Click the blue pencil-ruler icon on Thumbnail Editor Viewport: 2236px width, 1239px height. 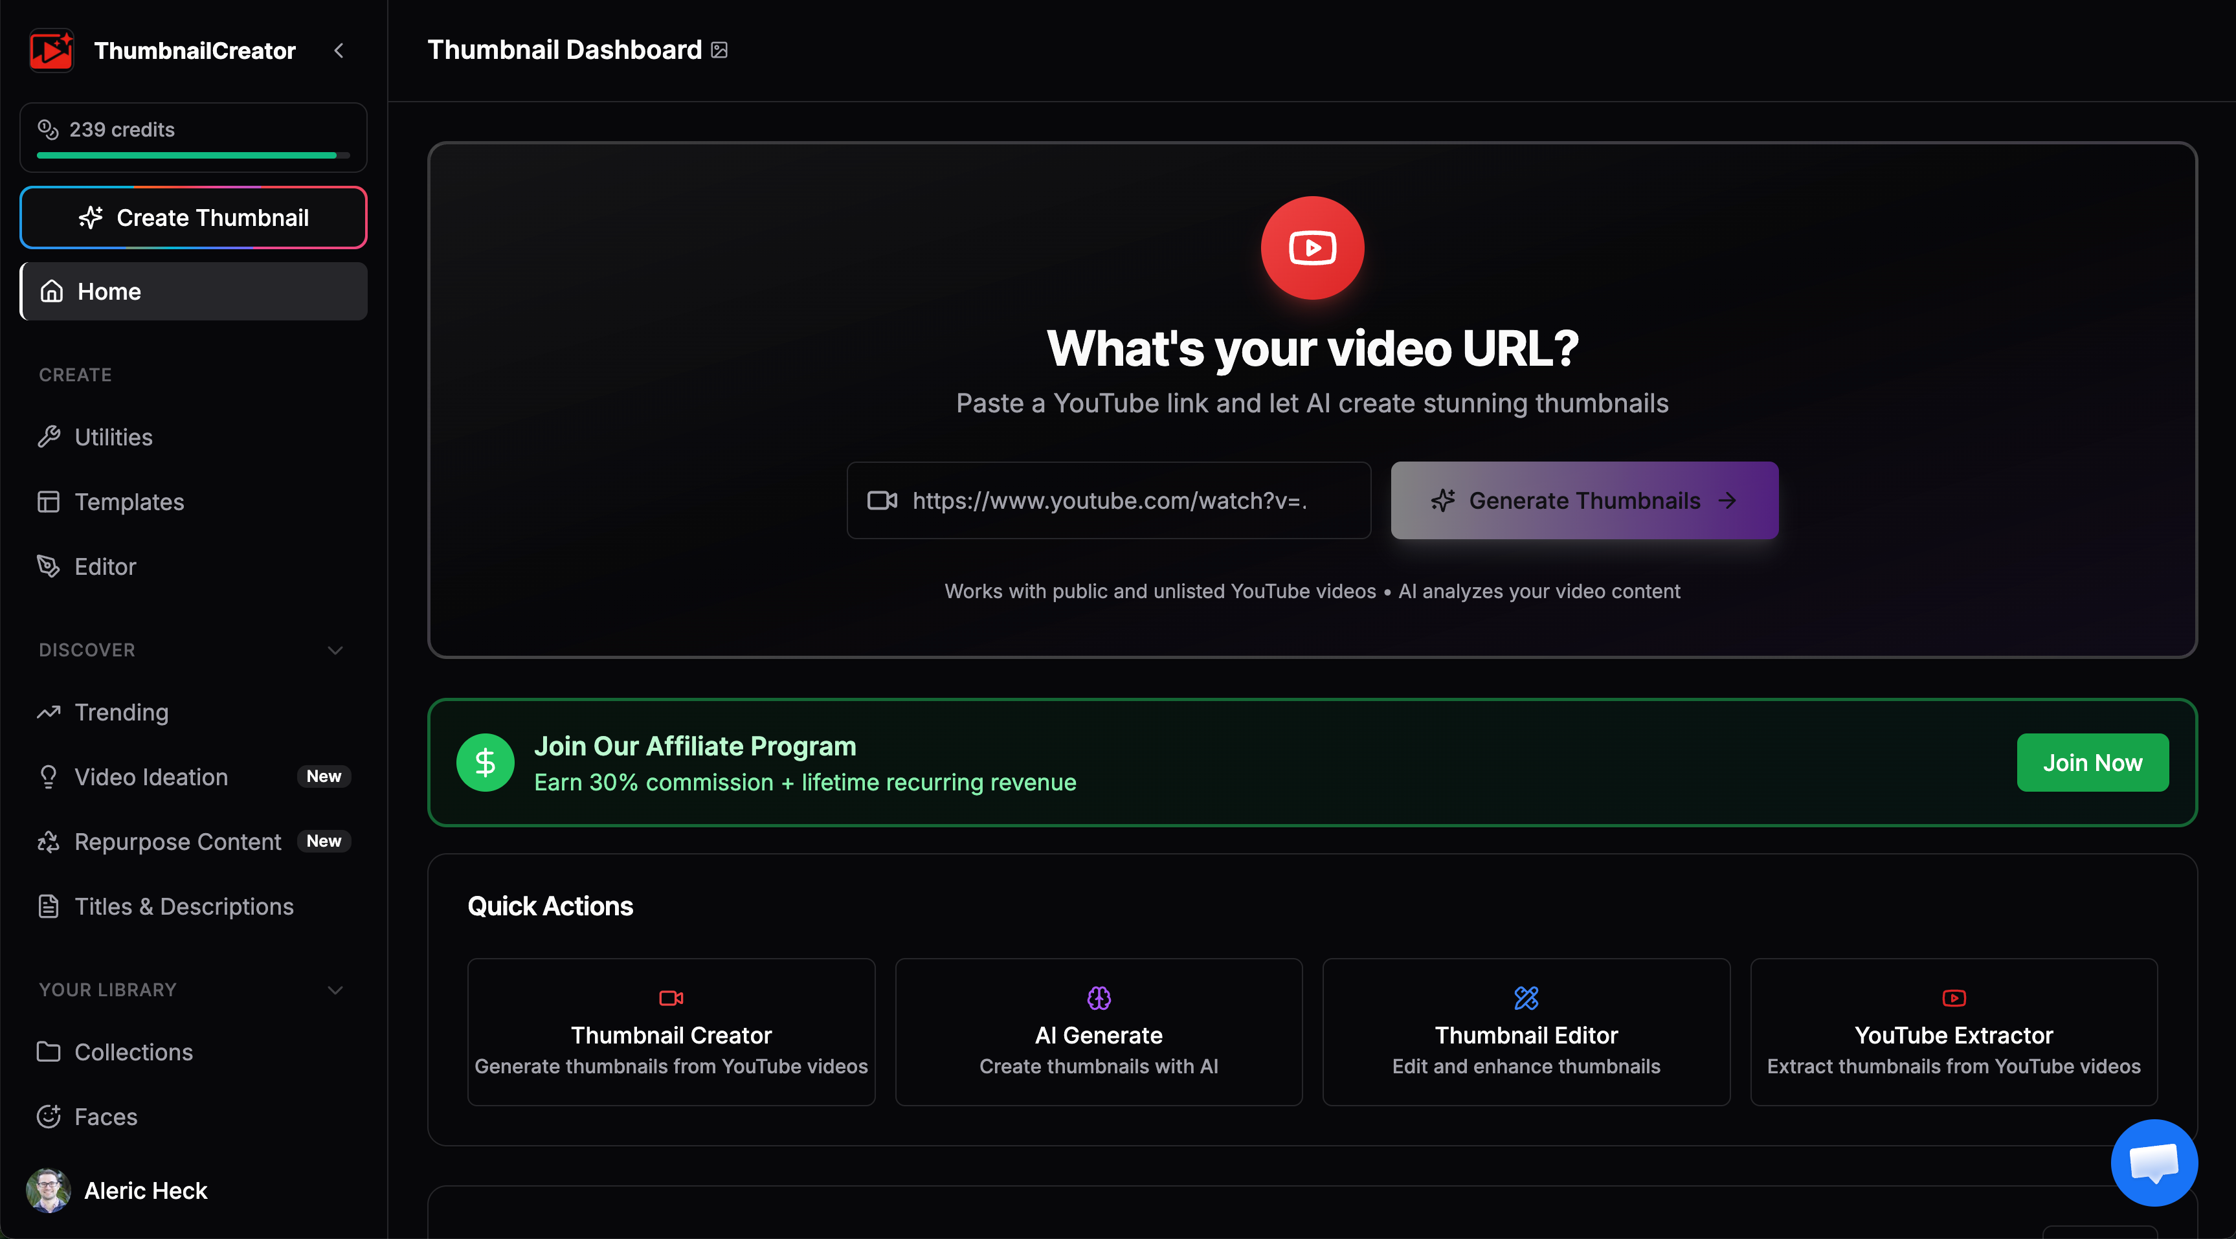click(x=1526, y=998)
